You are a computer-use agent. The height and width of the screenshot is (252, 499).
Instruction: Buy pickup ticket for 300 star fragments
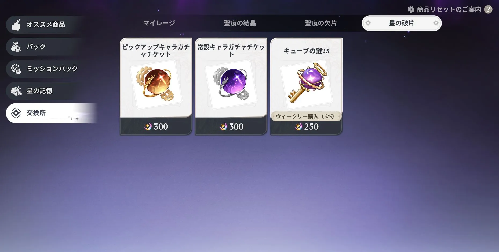[156, 126]
